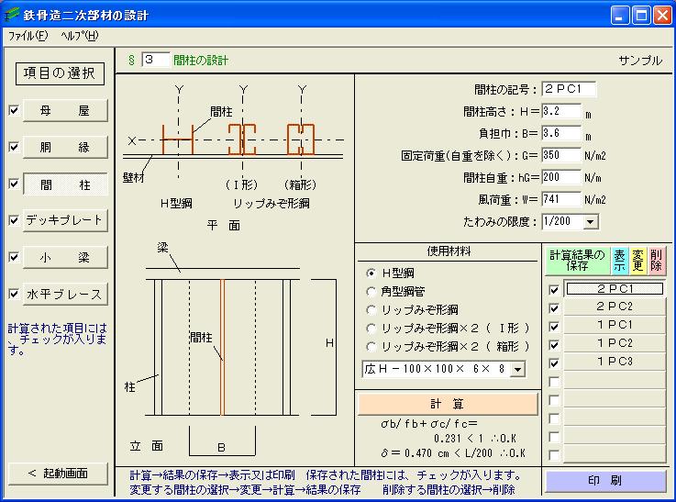Select the デッキプレート item button
This screenshot has width=676, height=502.
pyautogui.click(x=64, y=220)
